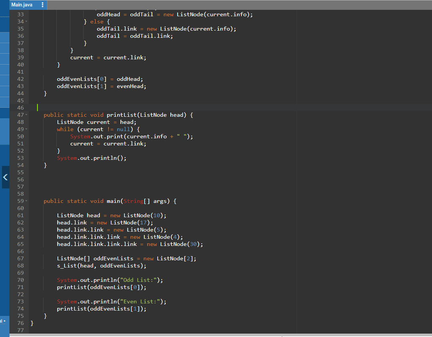This screenshot has height=337, width=432.
Task: Click line number 68 in the gutter
Action: click(20, 266)
